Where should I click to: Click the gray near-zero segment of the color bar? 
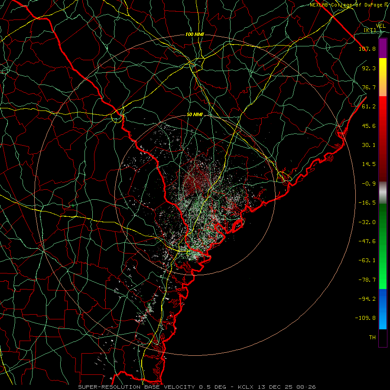coord(383,193)
